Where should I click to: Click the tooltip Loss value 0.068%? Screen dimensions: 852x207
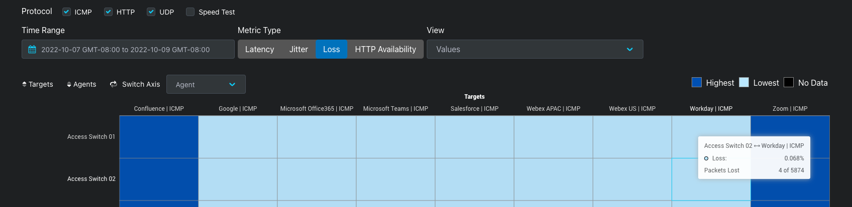(794, 158)
